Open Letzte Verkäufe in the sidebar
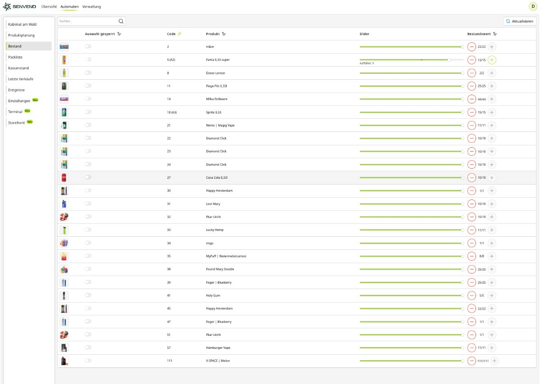541x384 pixels. tap(29, 79)
